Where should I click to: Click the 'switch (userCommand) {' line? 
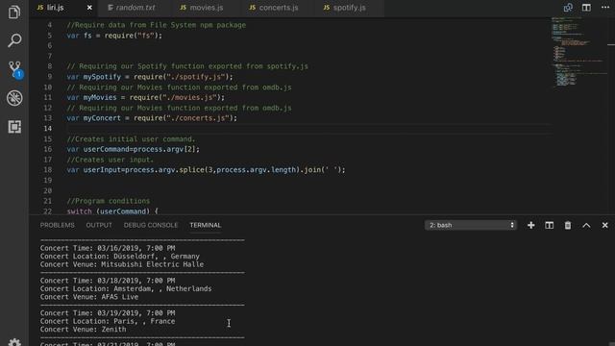coord(112,211)
